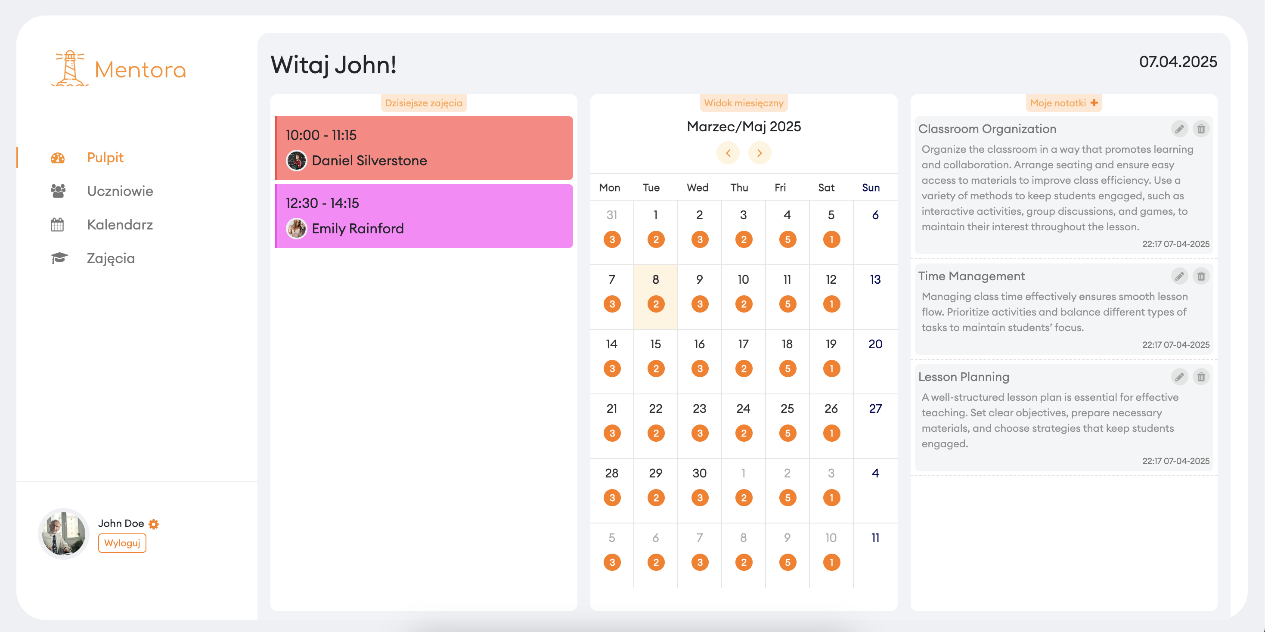The height and width of the screenshot is (632, 1265).
Task: Click John Doe's profile photo
Action: (63, 534)
